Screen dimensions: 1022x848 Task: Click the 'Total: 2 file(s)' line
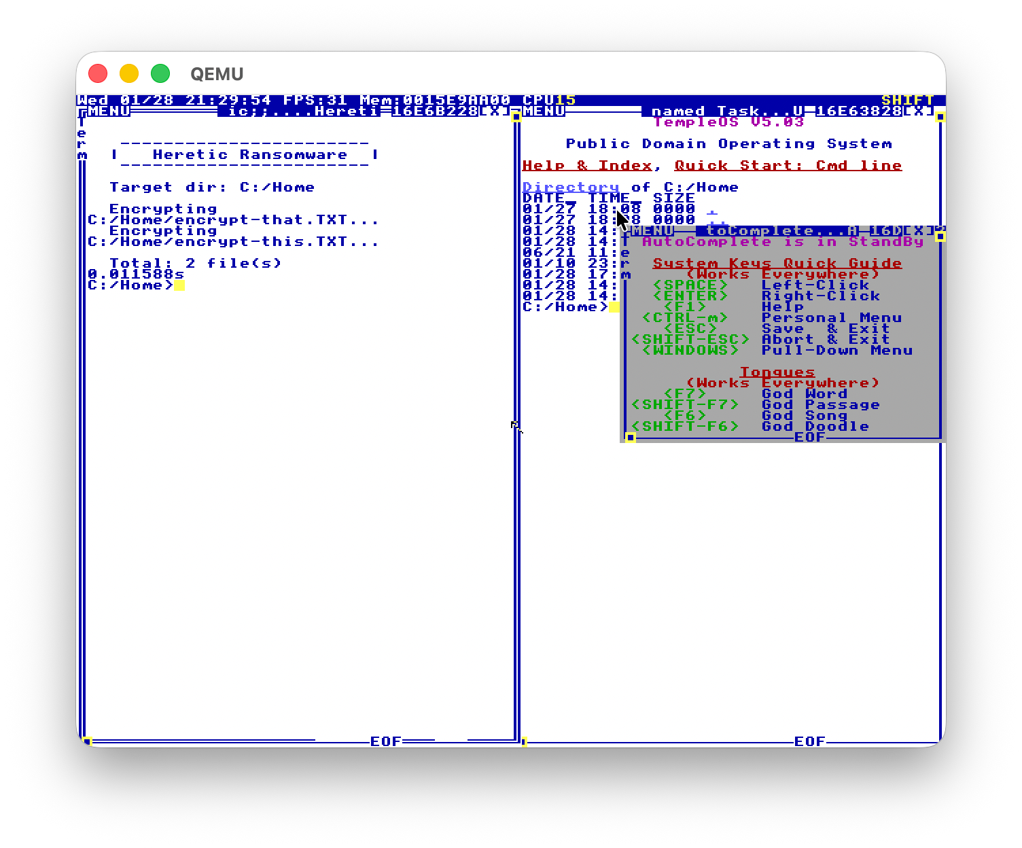[196, 264]
